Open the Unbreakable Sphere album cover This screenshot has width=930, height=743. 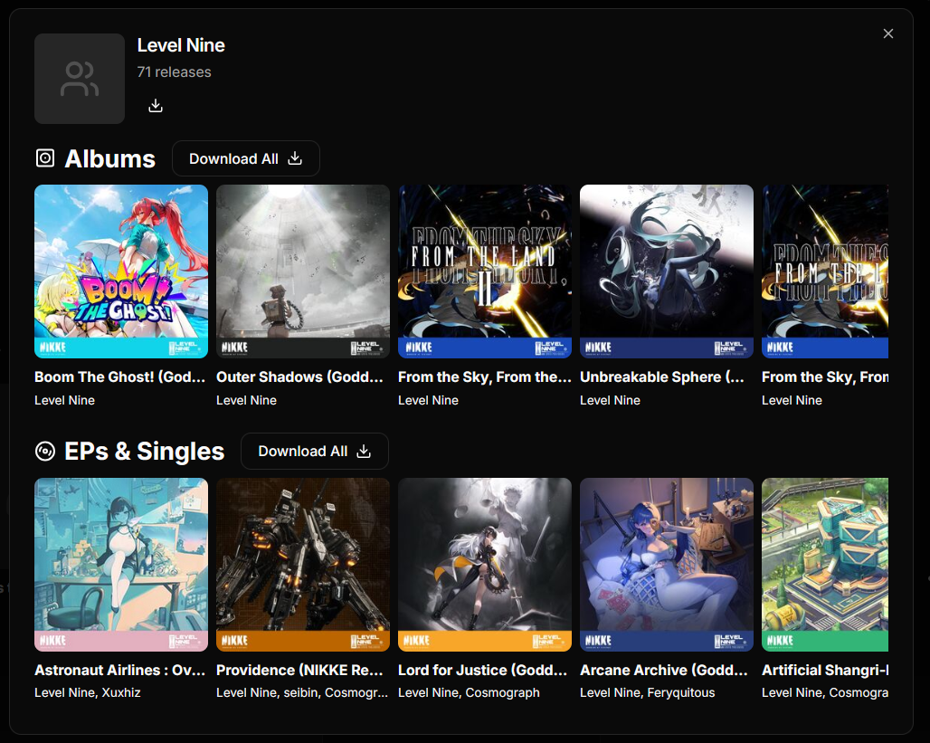[x=667, y=271]
